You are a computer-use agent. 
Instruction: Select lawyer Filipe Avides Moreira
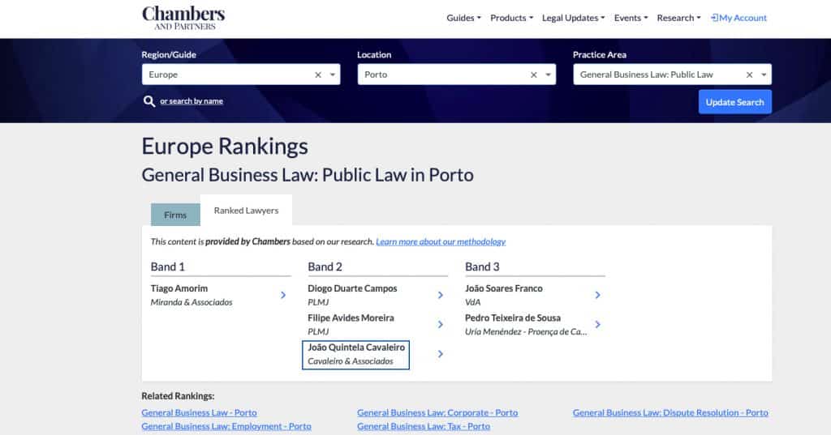(x=351, y=318)
